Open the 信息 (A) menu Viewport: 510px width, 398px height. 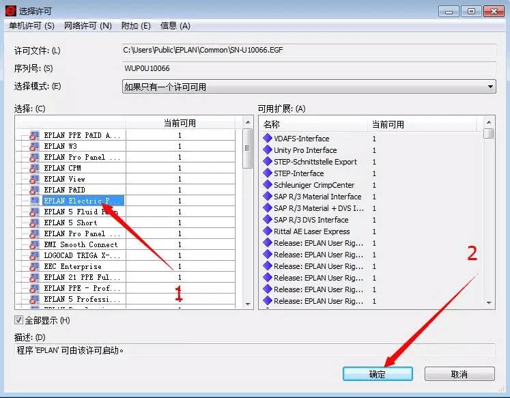175,26
